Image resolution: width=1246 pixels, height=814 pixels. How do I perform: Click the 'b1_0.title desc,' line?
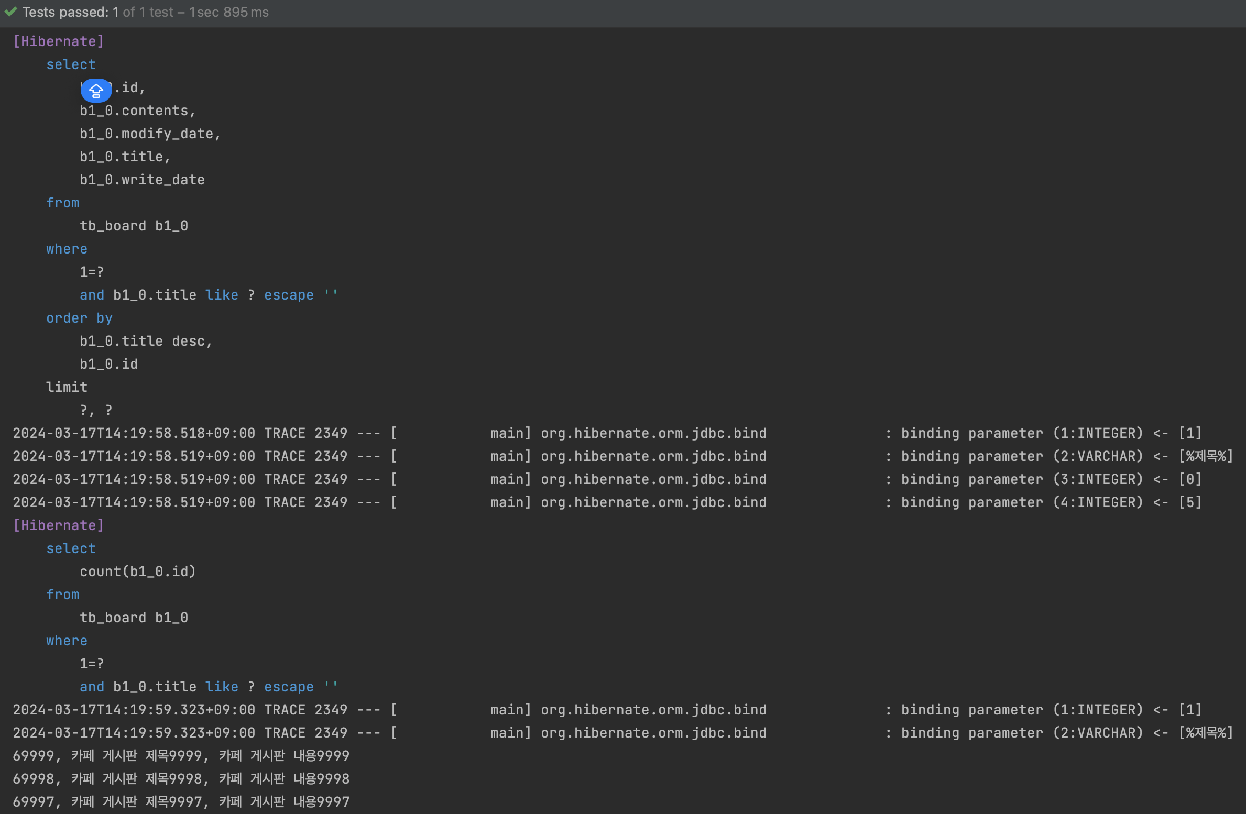tap(146, 341)
